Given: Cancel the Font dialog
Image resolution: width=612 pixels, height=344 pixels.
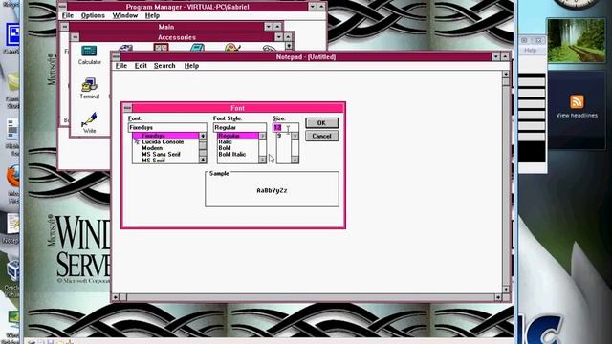Looking at the screenshot, I should click(321, 136).
